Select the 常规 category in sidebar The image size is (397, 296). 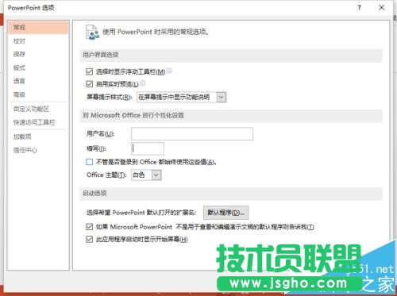click(x=38, y=27)
